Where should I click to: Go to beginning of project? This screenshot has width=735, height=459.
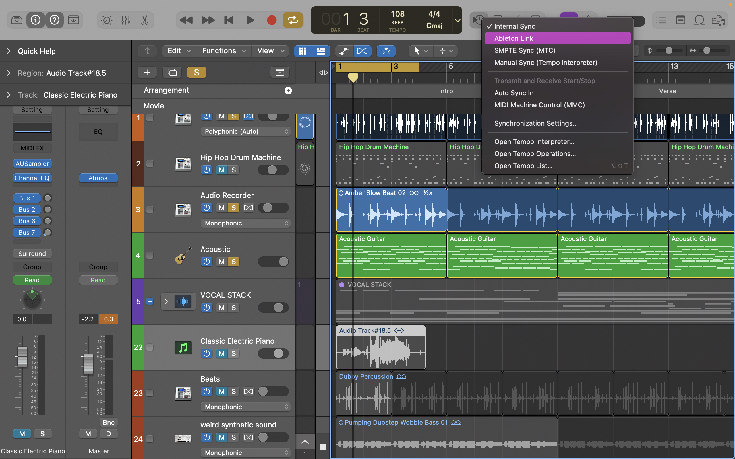229,20
